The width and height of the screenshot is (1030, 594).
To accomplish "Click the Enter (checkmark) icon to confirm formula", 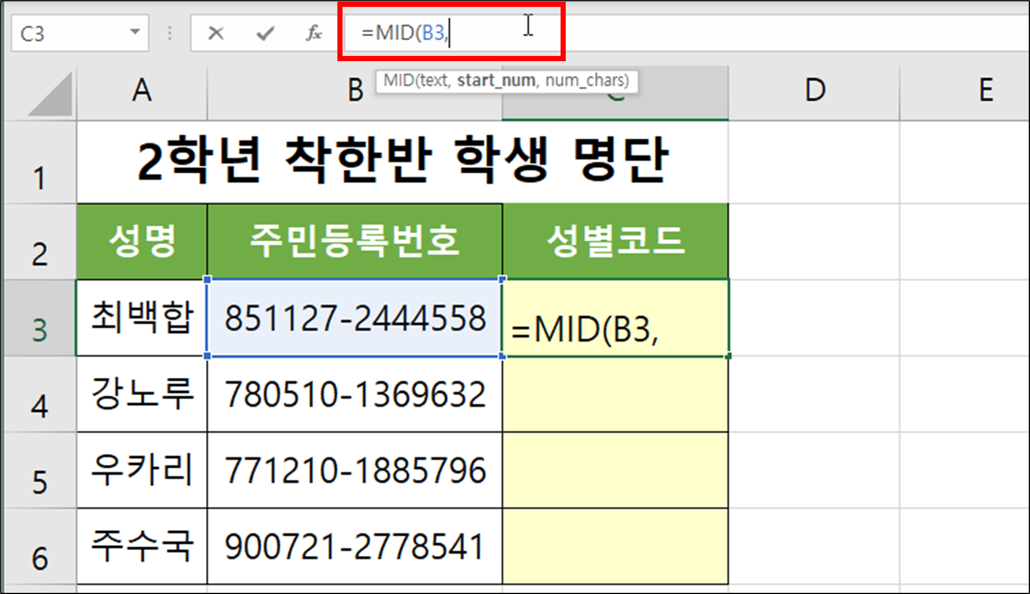I will click(x=264, y=33).
